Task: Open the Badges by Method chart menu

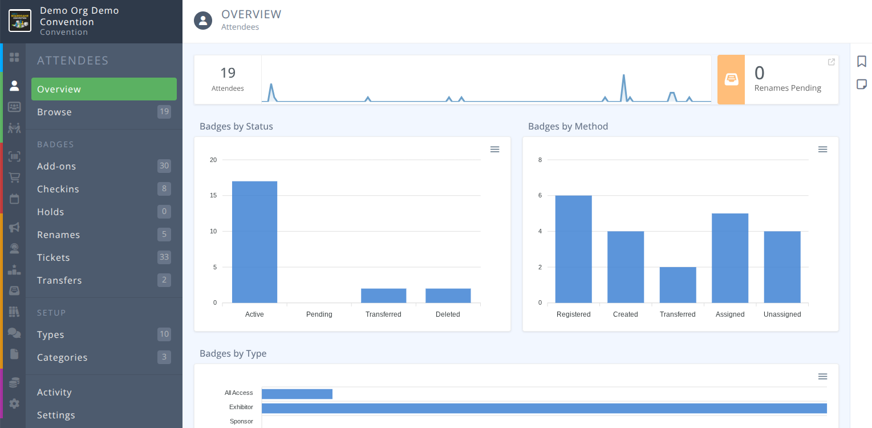Action: pos(822,150)
